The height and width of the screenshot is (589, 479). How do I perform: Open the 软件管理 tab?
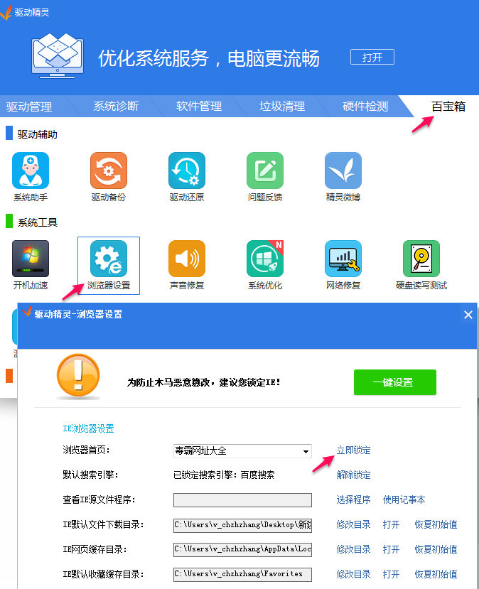click(199, 107)
